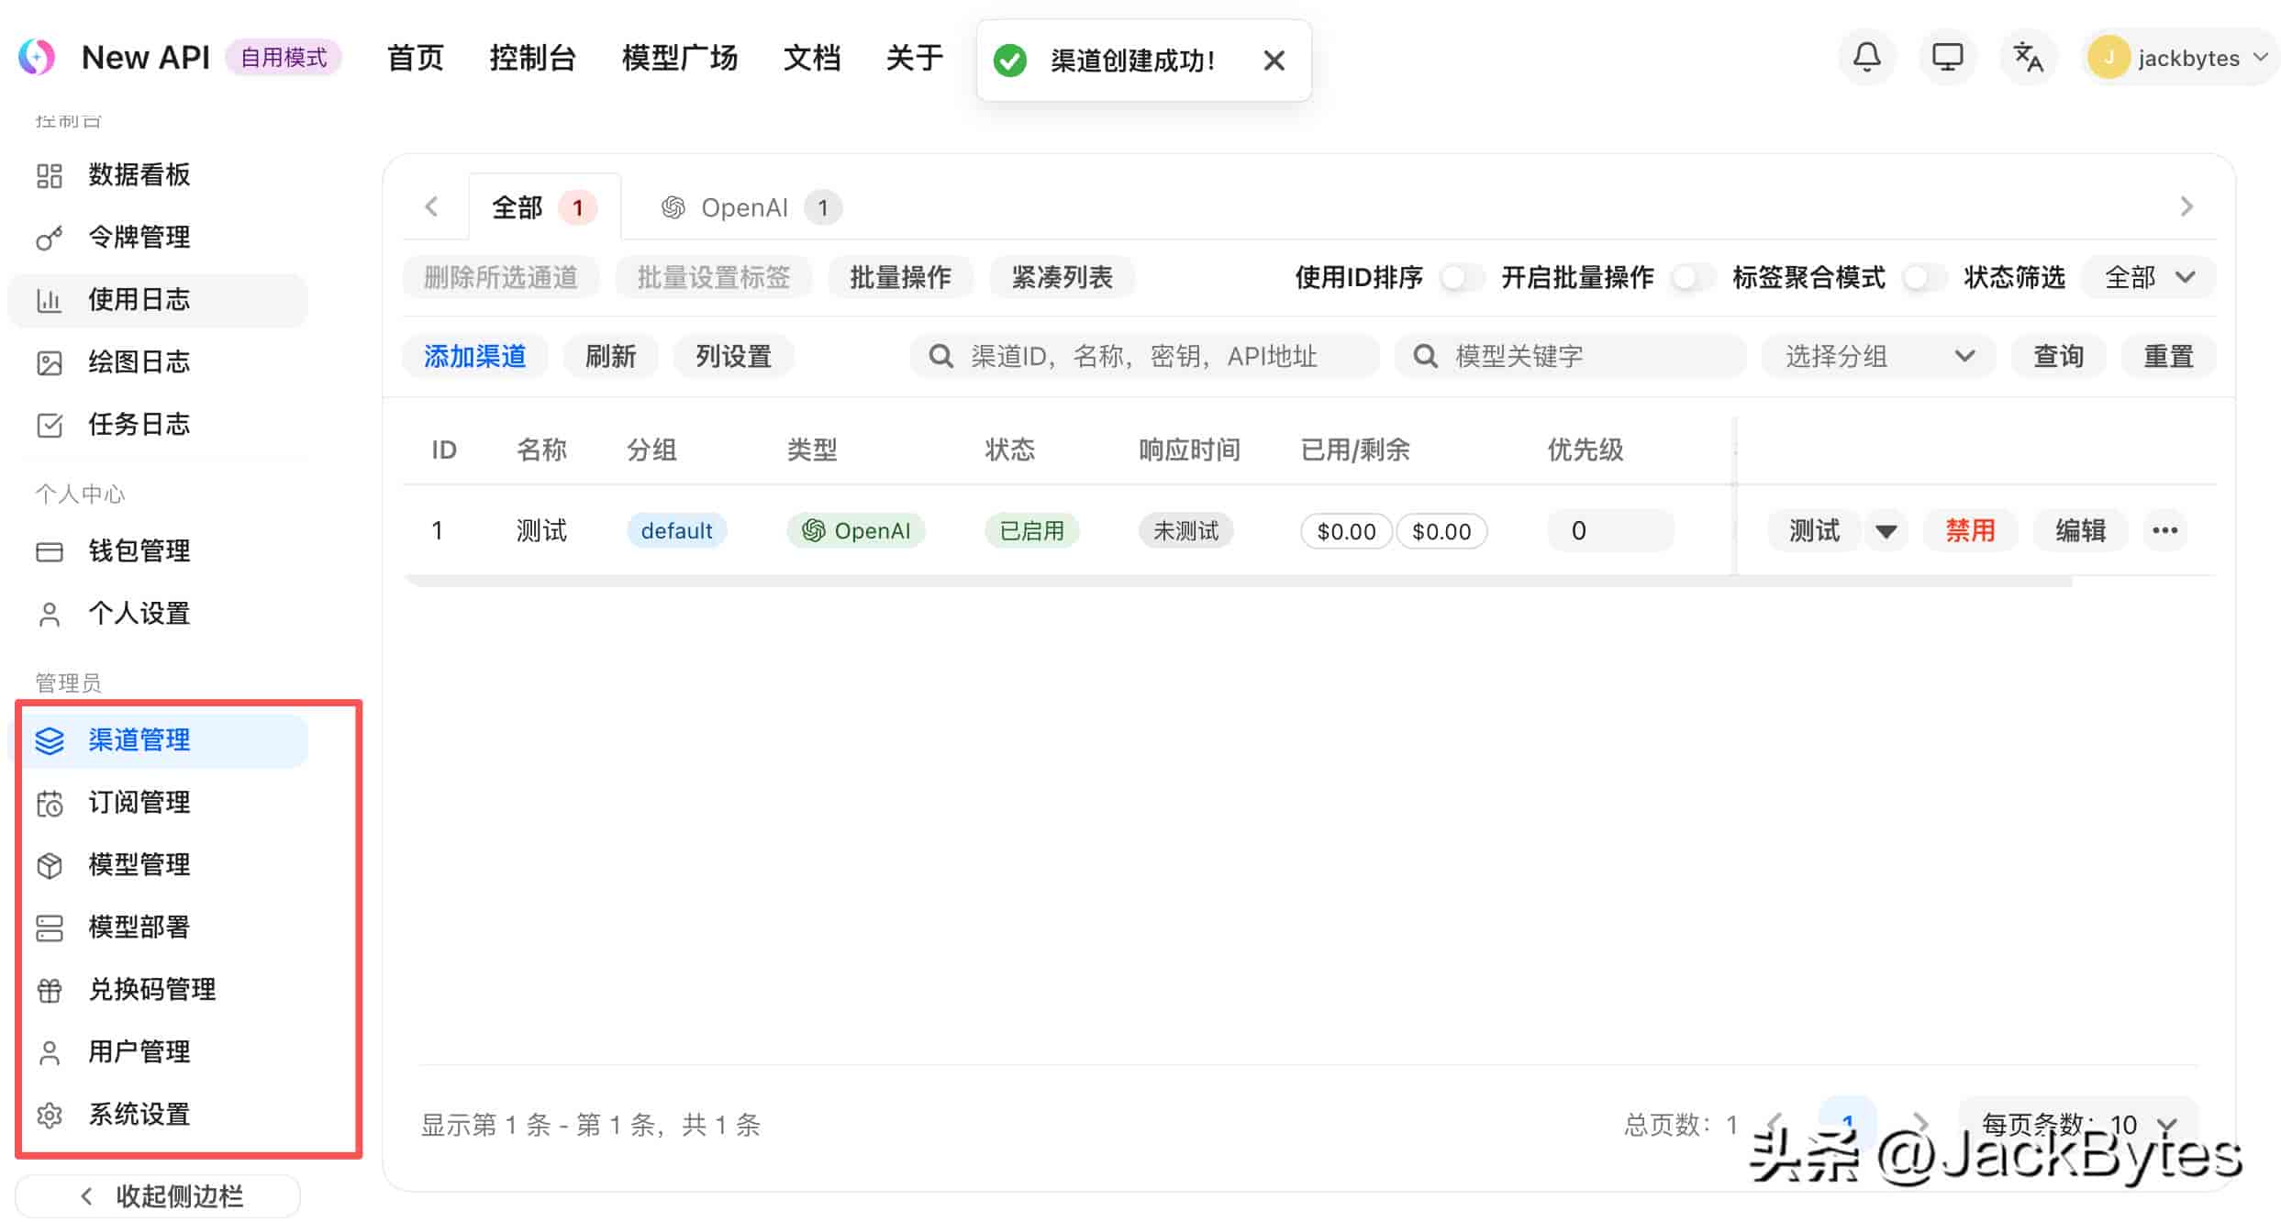
Task: Open the 每页条数 10 dropdown
Action: [2078, 1124]
